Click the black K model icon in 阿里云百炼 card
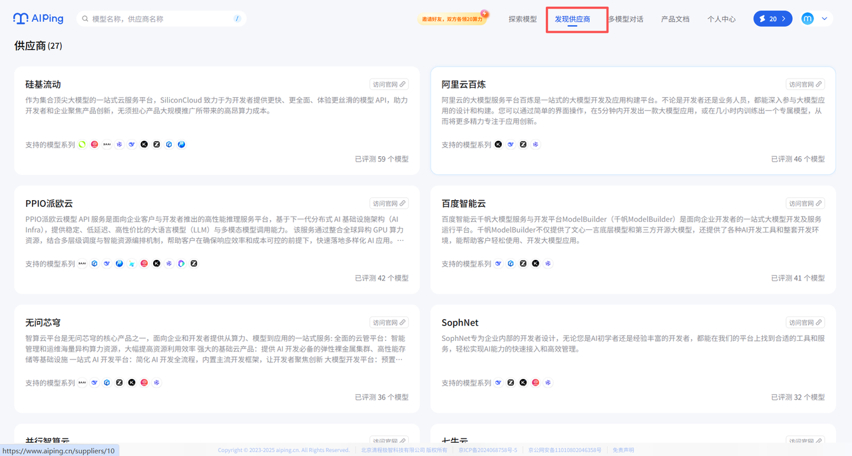Viewport: 852px width, 456px height. click(x=498, y=144)
